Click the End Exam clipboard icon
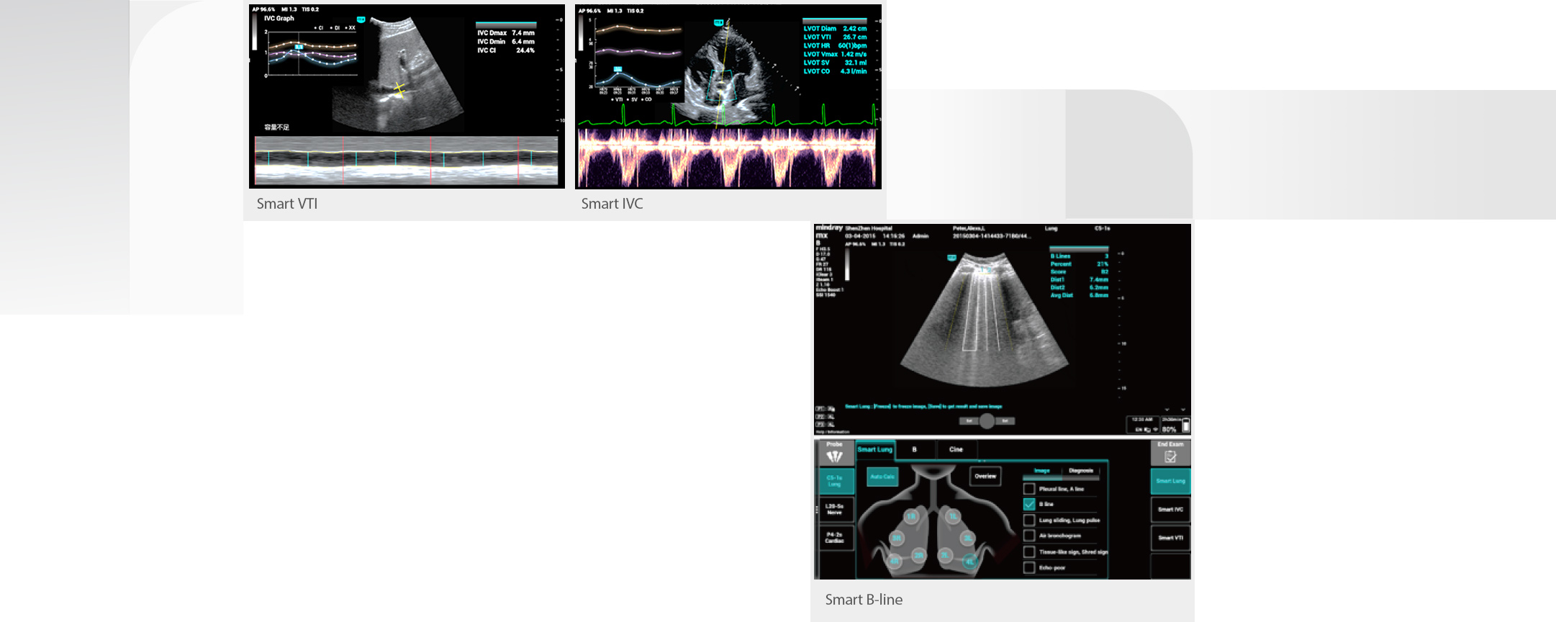This screenshot has height=622, width=1556. 1170,456
